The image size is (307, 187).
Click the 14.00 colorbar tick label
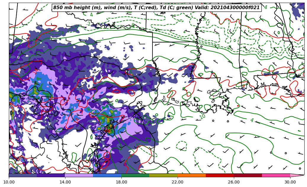coord(65,182)
